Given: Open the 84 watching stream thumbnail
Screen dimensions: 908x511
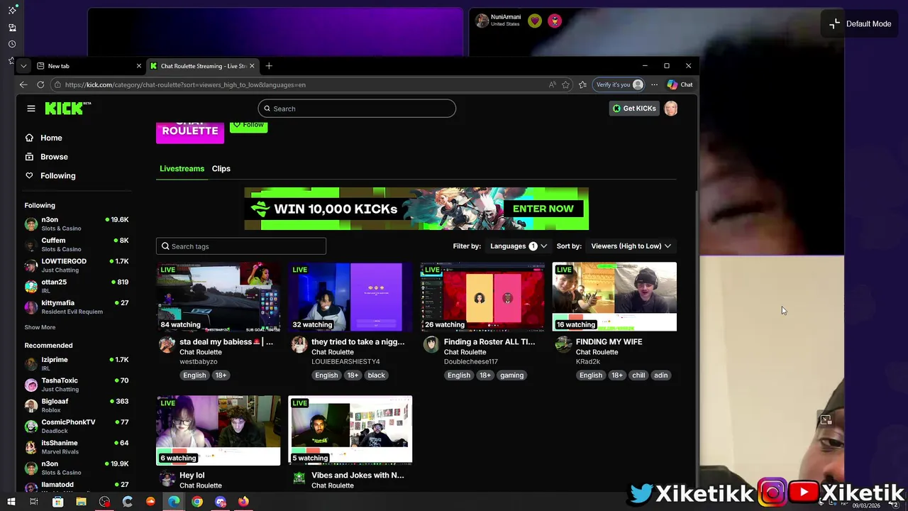Looking at the screenshot, I should click(218, 297).
